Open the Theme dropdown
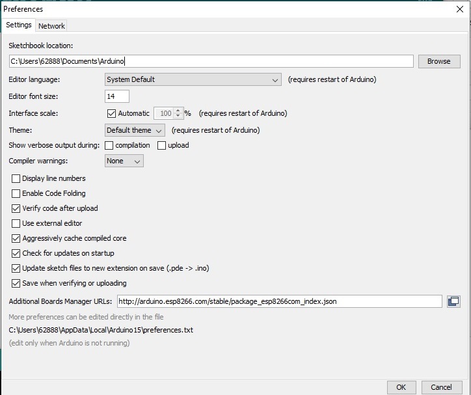 point(135,130)
